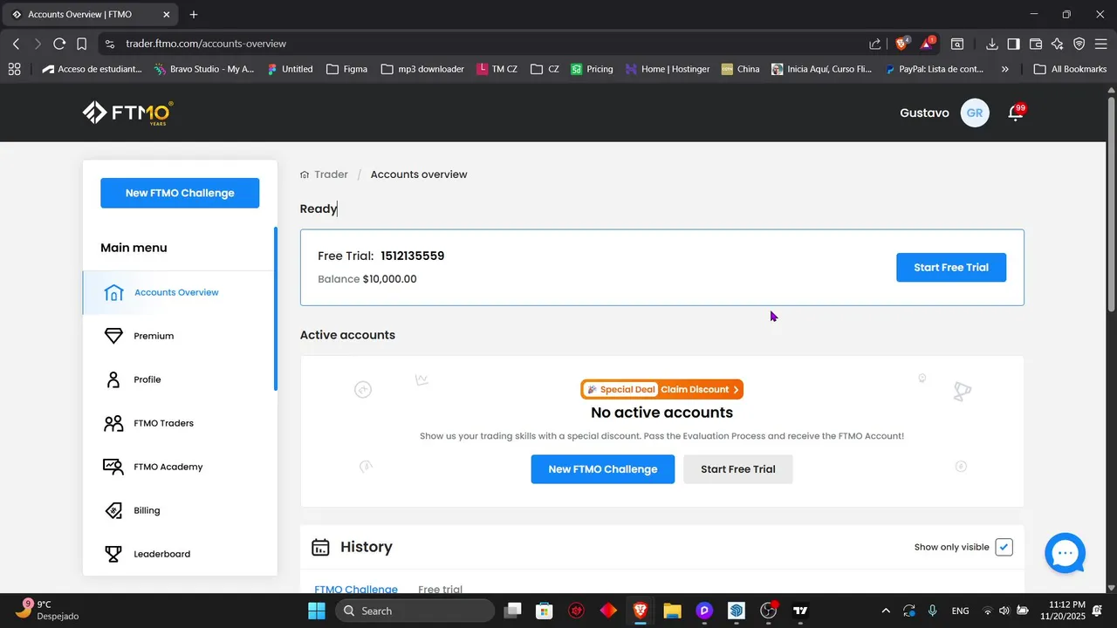Screen dimensions: 1117x628
Task: Open Bravo Studio bookmark
Action: pyautogui.click(x=204, y=69)
